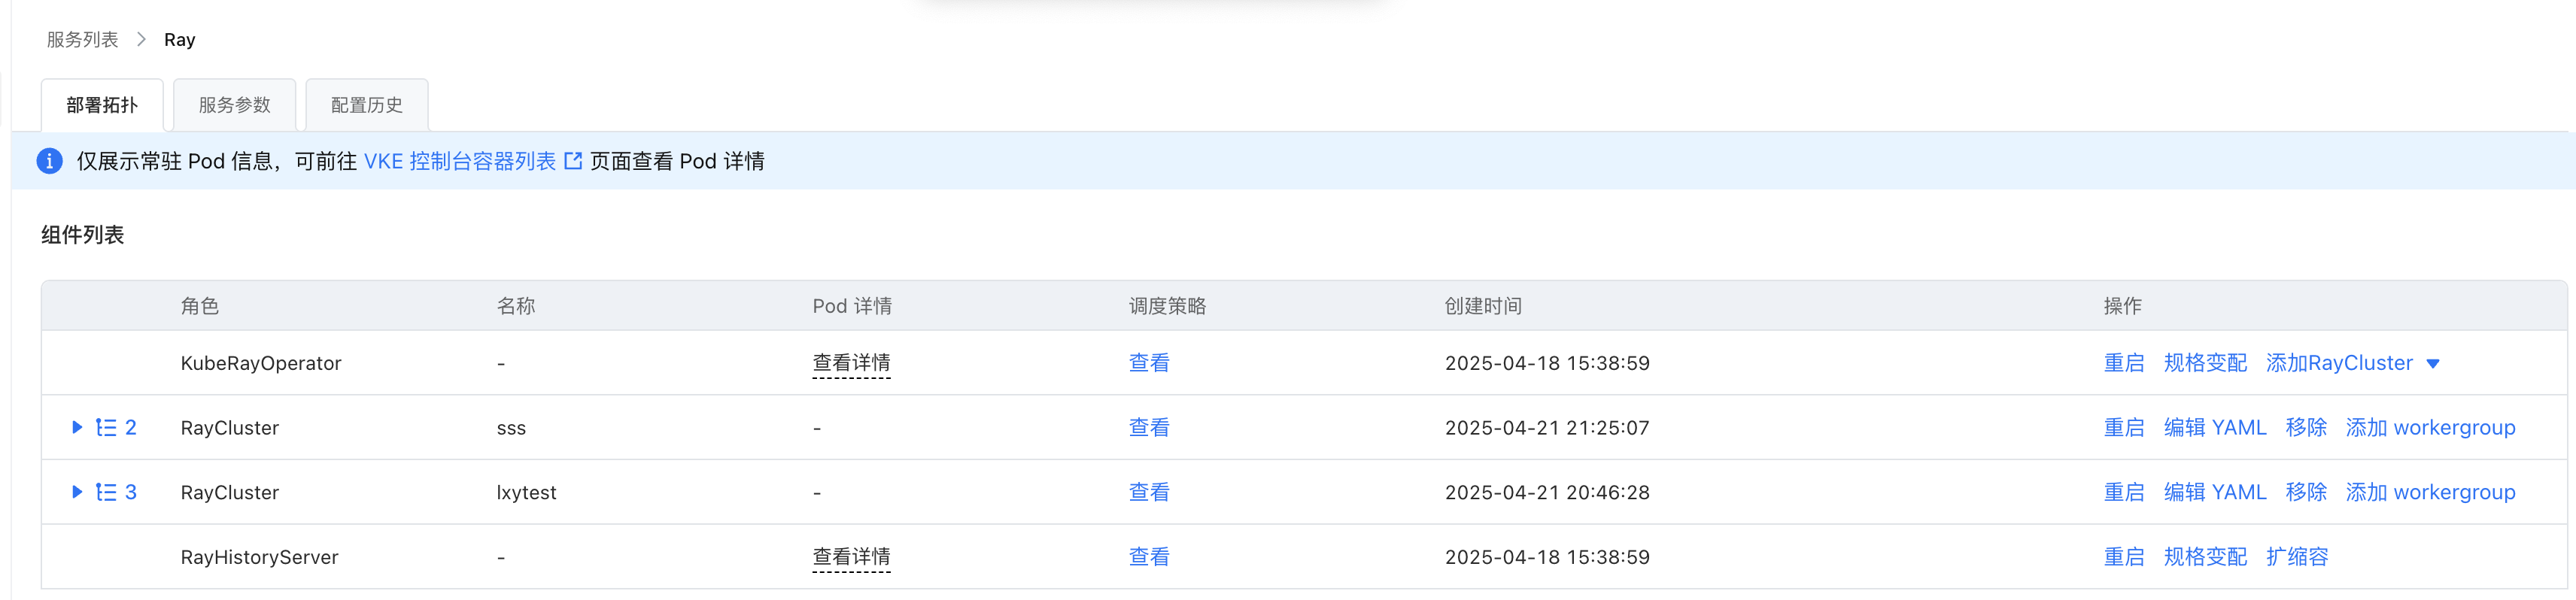Click 编辑 YAML for the lxytest cluster

pyautogui.click(x=2215, y=493)
